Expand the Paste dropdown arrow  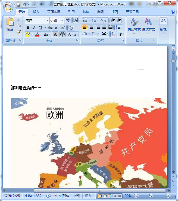coord(10,34)
